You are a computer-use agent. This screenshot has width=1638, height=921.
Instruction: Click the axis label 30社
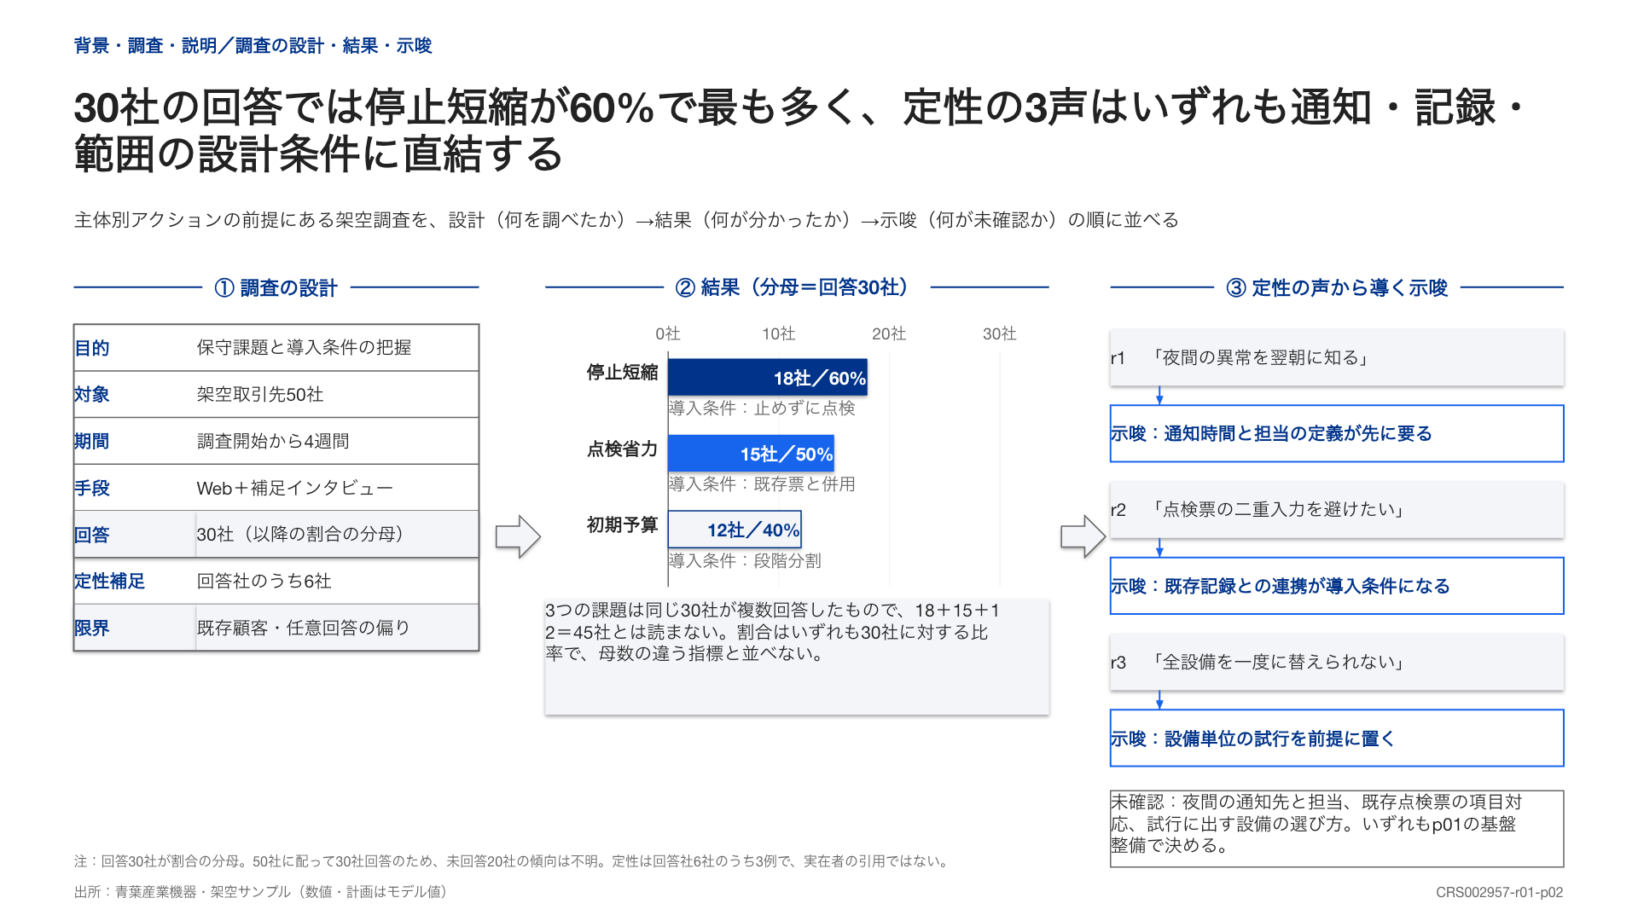click(1000, 333)
